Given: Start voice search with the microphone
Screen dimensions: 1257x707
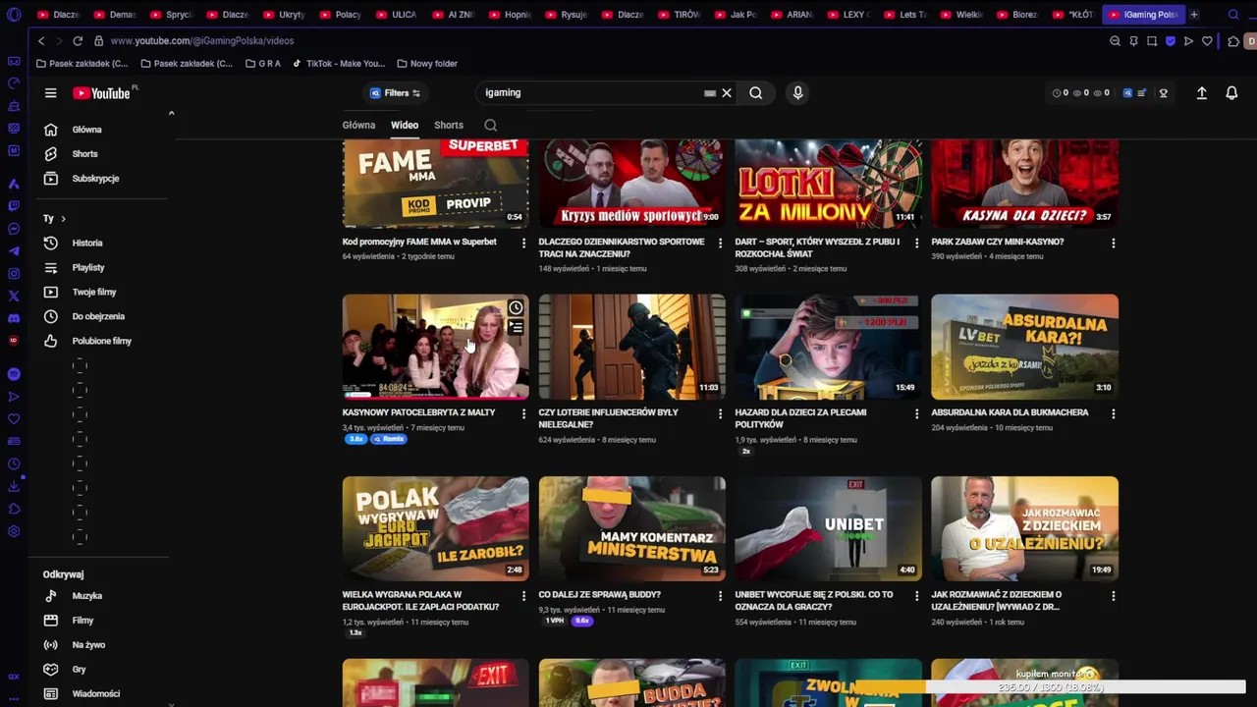Looking at the screenshot, I should (x=797, y=93).
